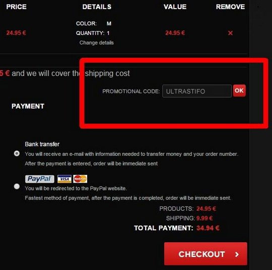Click the REMOVE column header
This screenshot has height=270, width=272.
coord(230,7)
